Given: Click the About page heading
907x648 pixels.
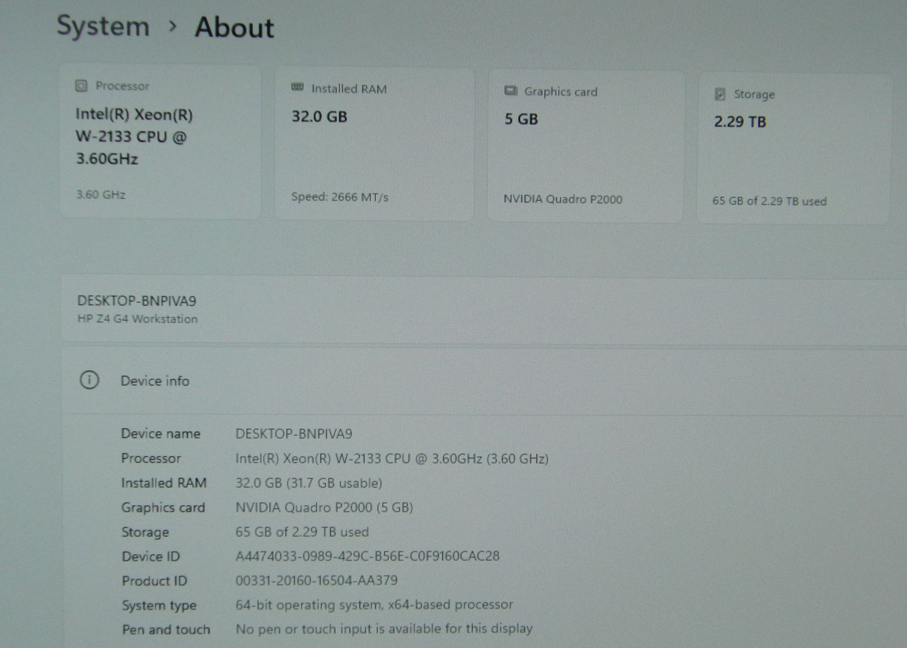Looking at the screenshot, I should pyautogui.click(x=234, y=28).
